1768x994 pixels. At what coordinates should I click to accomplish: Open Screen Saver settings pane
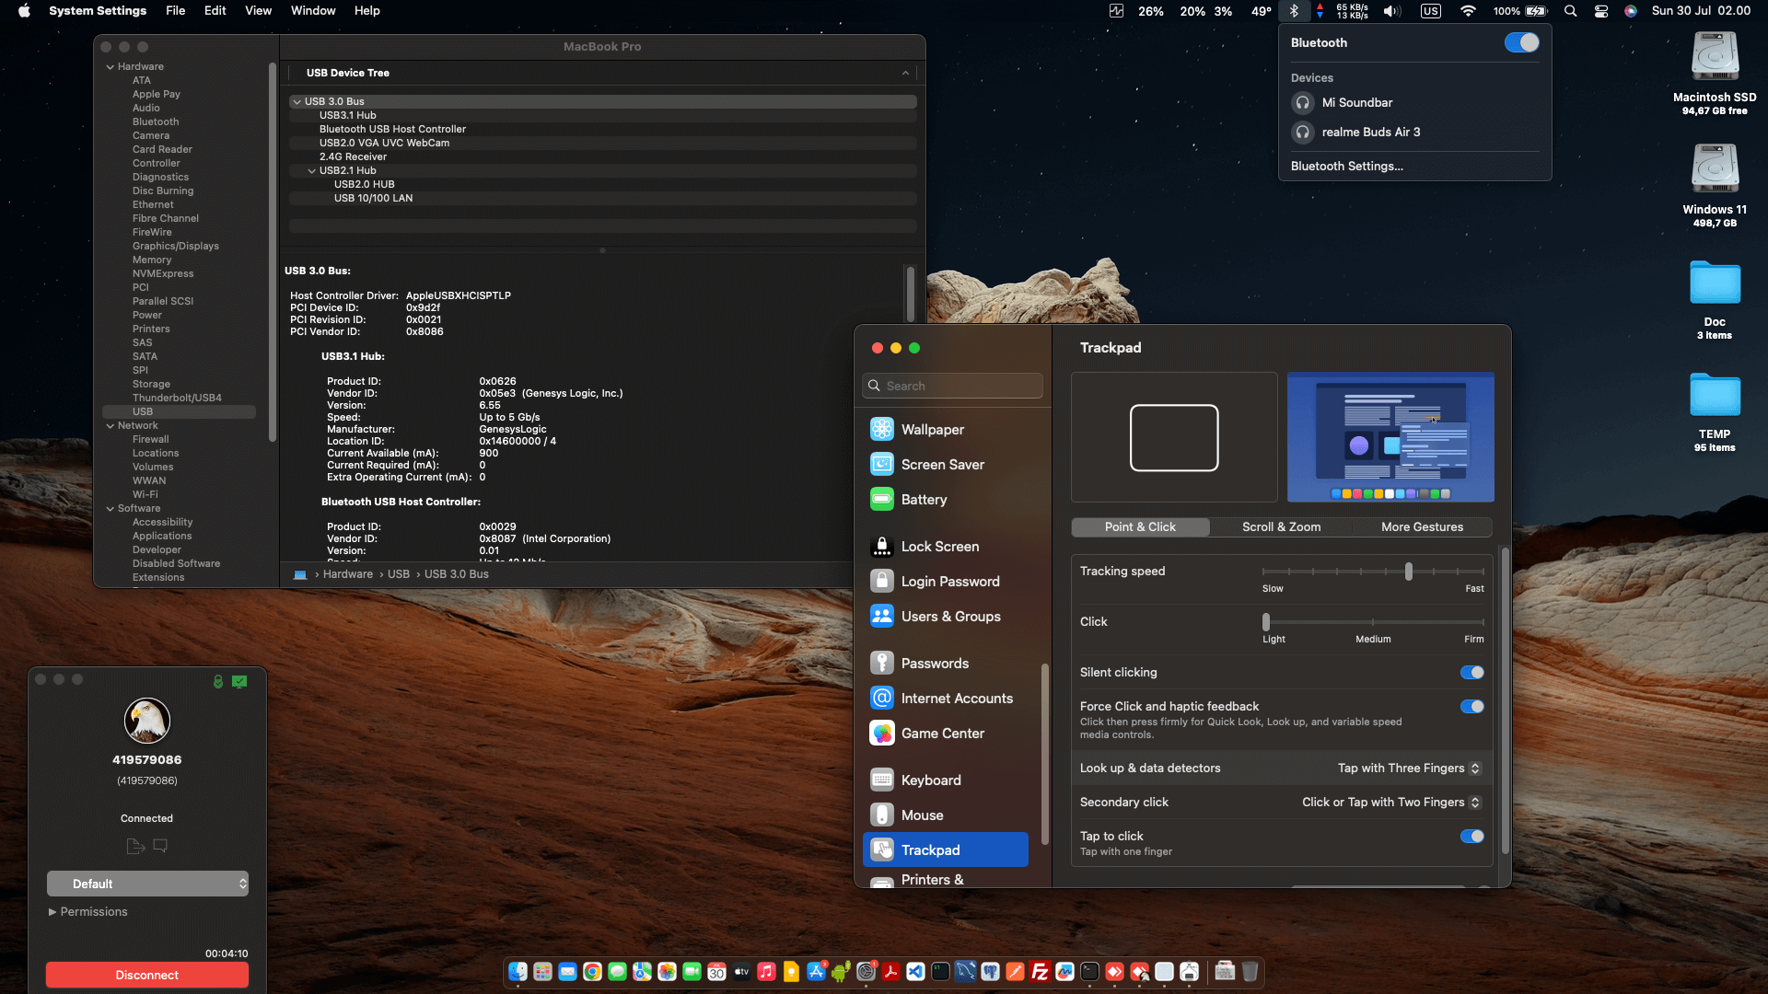pyautogui.click(x=946, y=464)
